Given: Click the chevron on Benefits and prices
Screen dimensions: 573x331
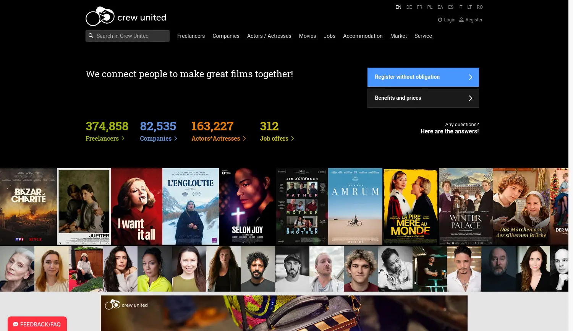Looking at the screenshot, I should (470, 98).
